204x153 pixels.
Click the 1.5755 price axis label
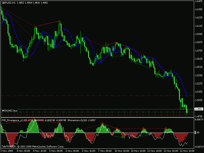pos(199,51)
